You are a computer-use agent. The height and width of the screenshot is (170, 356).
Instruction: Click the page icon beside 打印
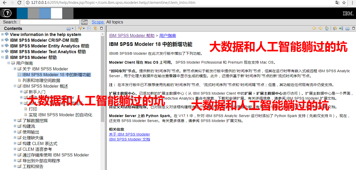26,109
